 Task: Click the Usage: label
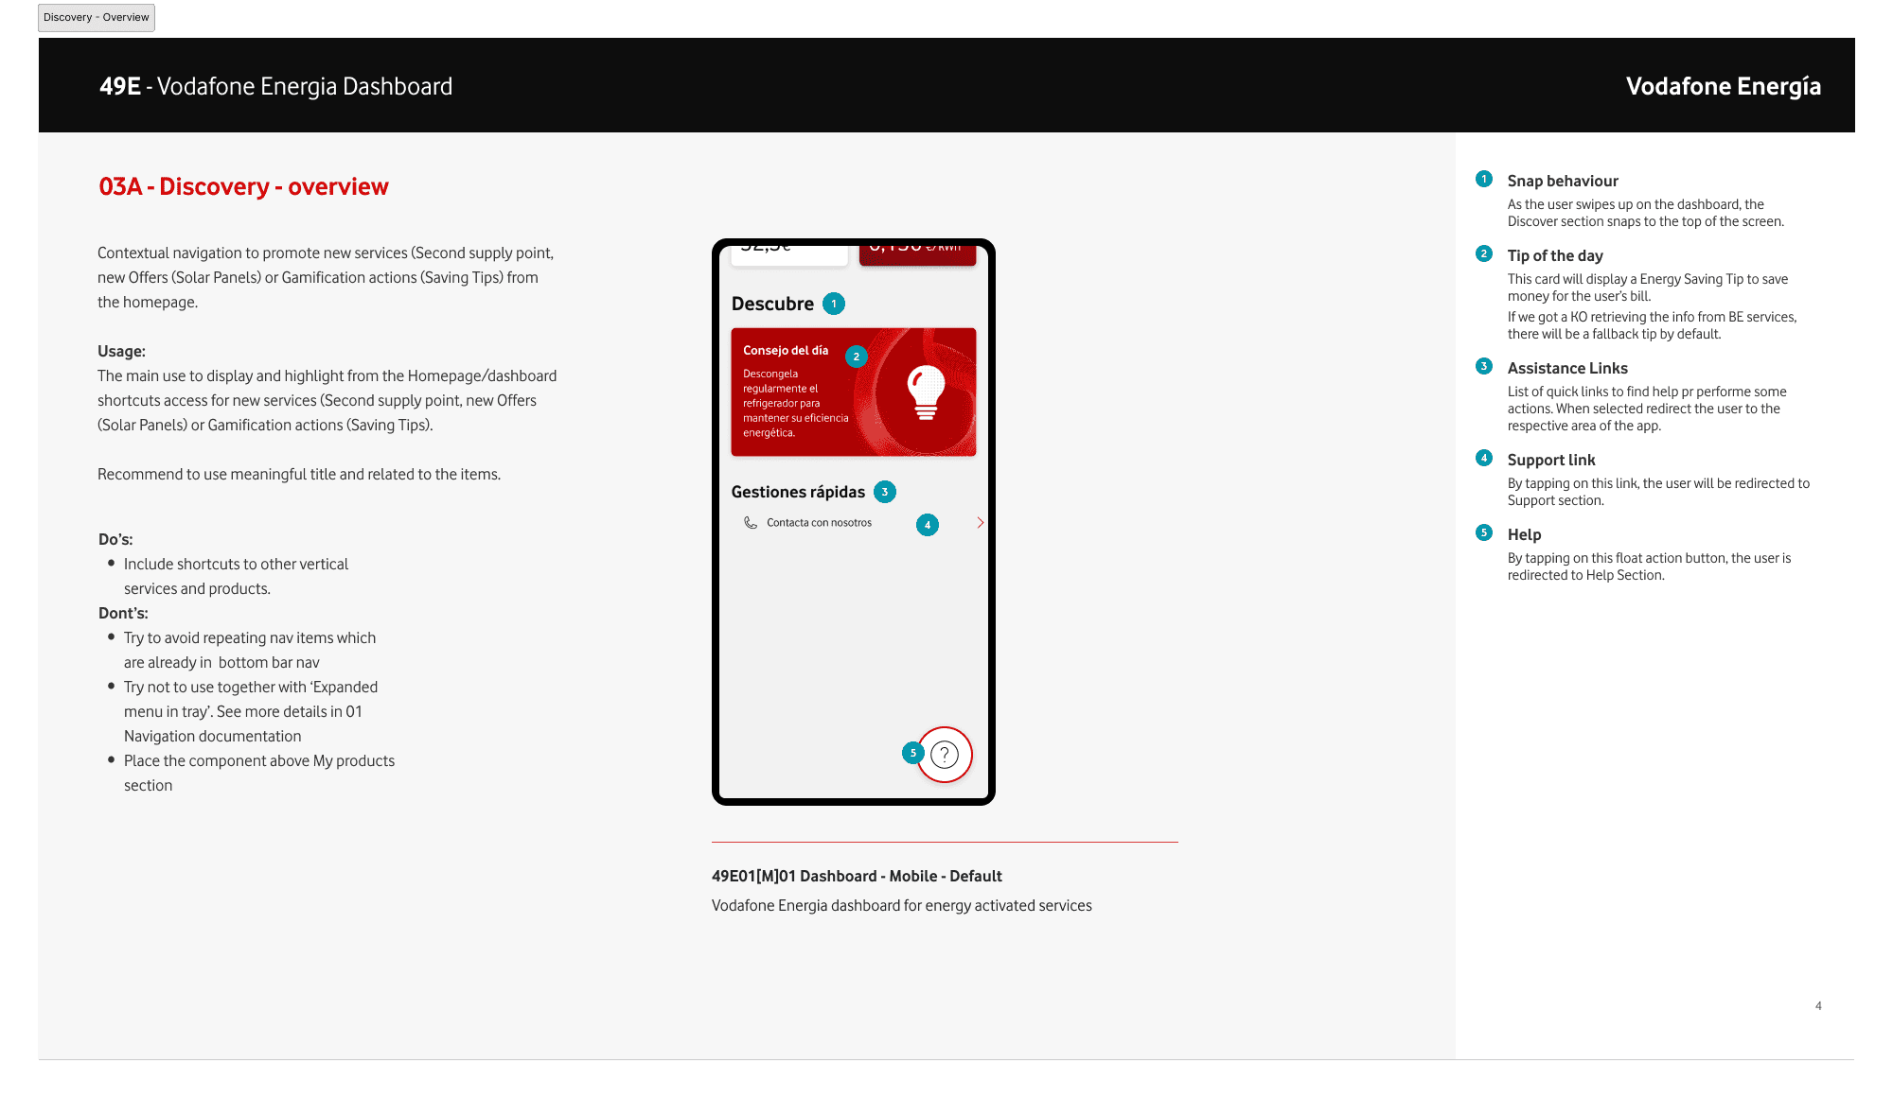click(121, 351)
